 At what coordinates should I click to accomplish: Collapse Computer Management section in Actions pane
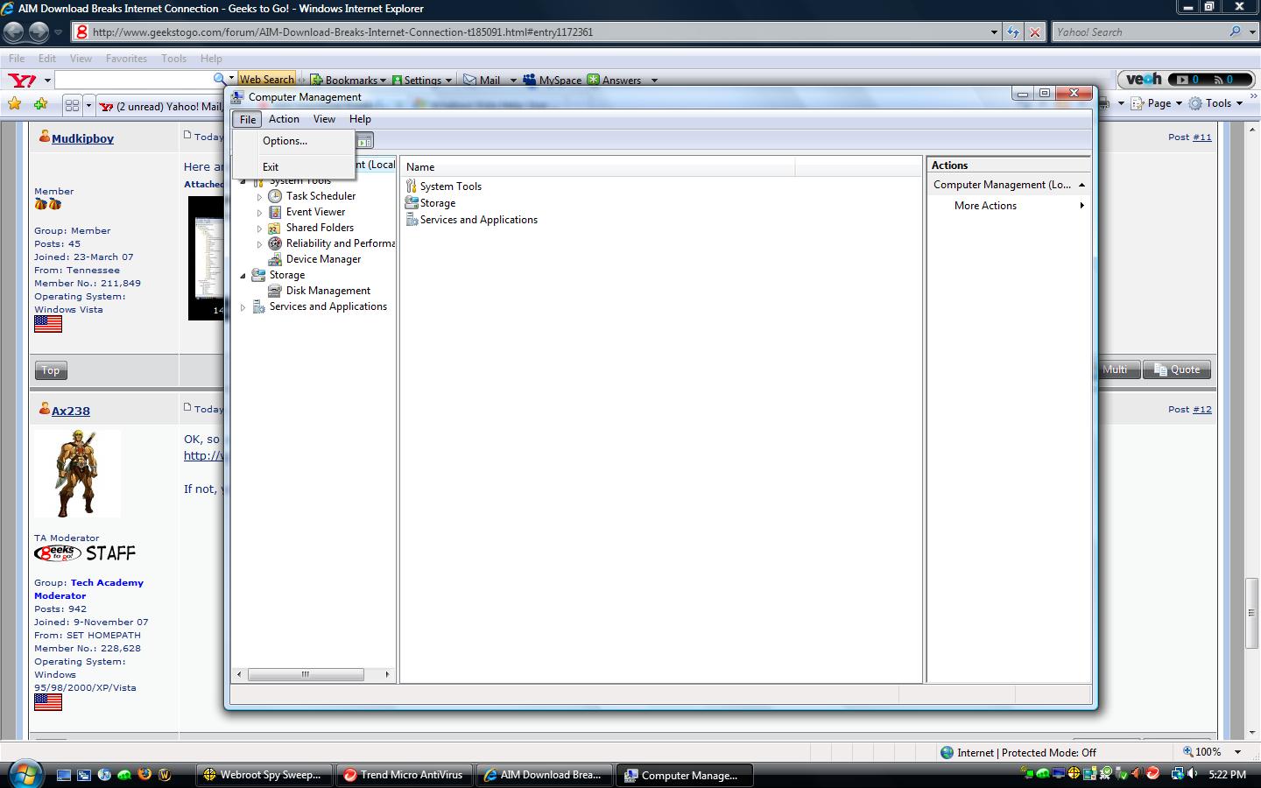1081,185
